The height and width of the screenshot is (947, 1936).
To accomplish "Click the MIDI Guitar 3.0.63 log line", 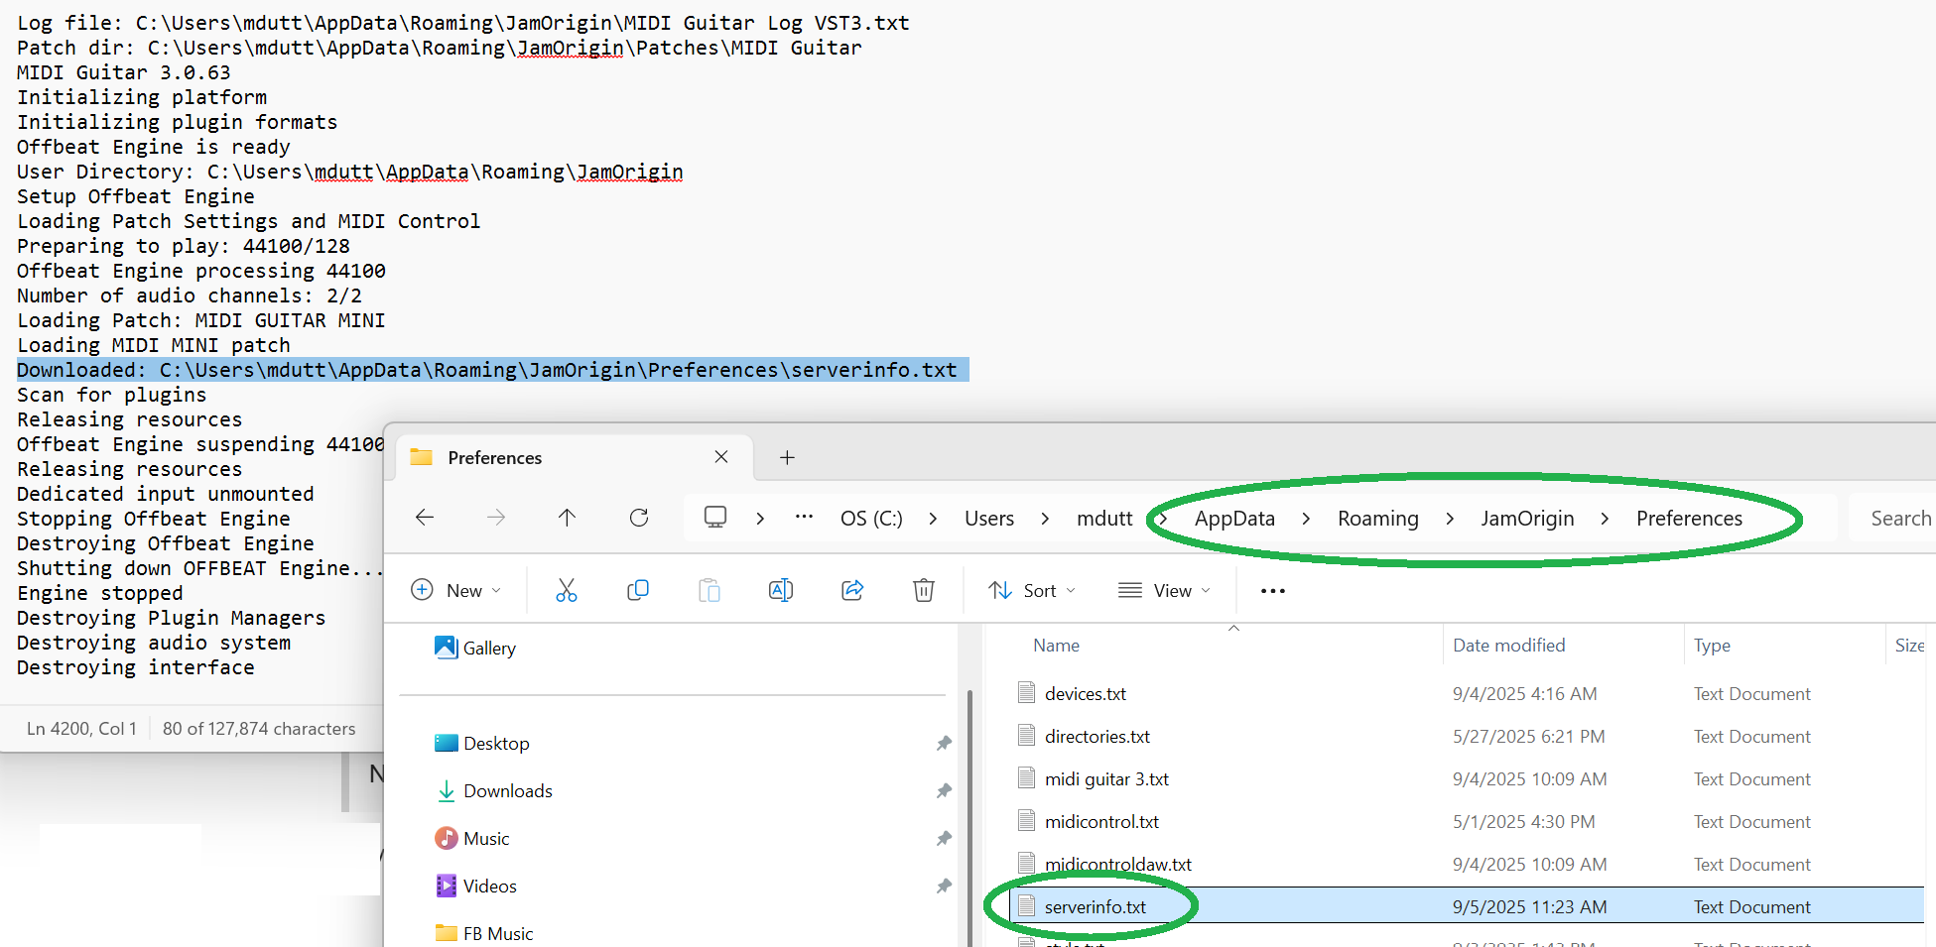I will [123, 72].
